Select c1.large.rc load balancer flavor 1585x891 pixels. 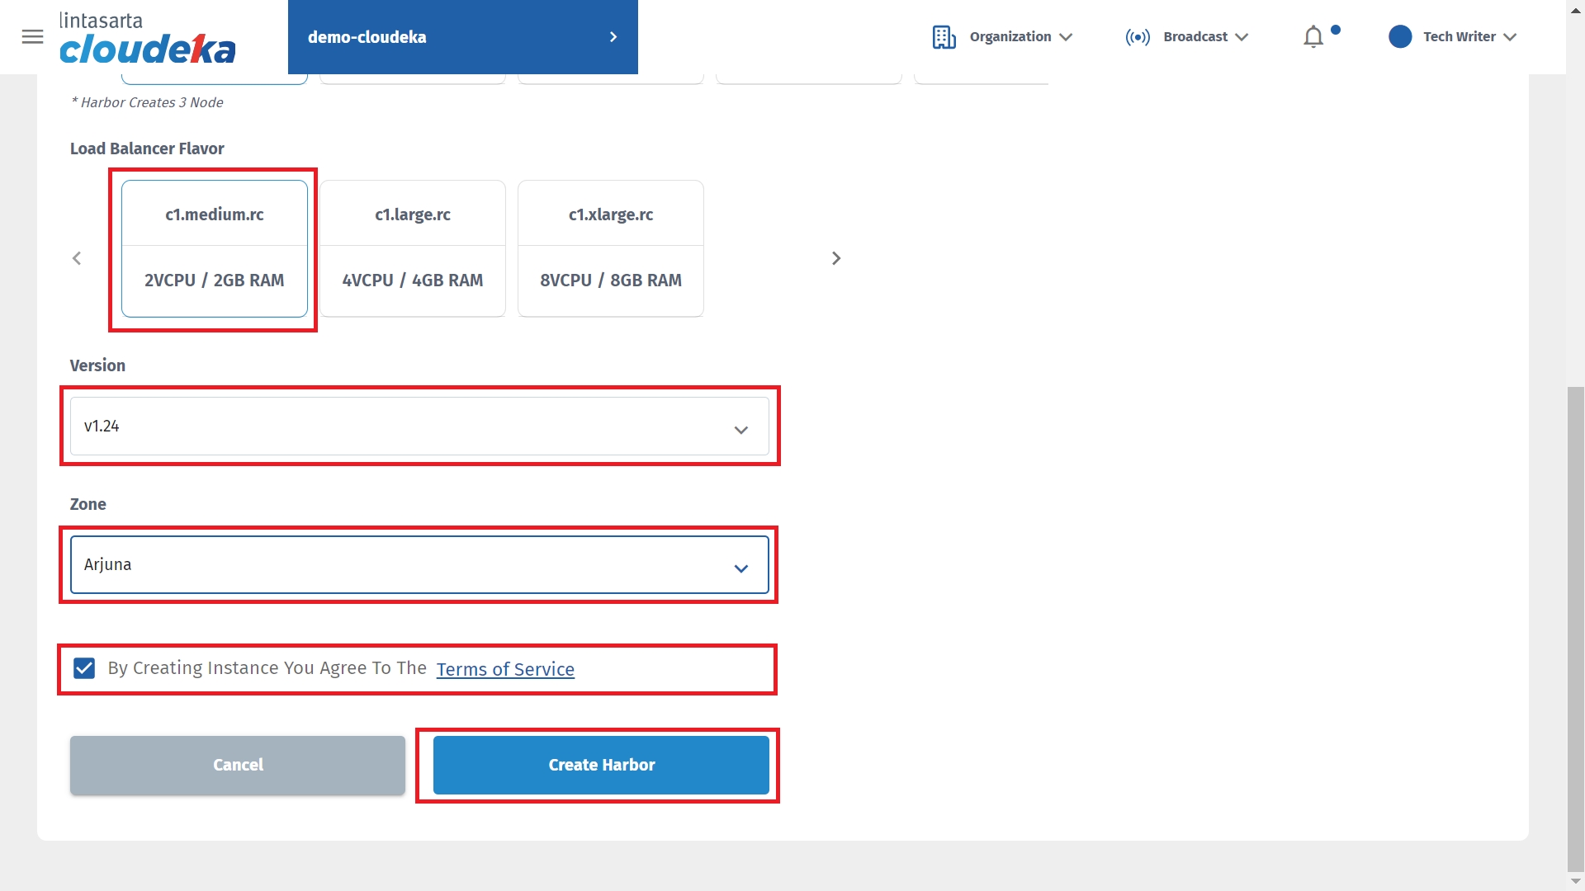pos(413,248)
